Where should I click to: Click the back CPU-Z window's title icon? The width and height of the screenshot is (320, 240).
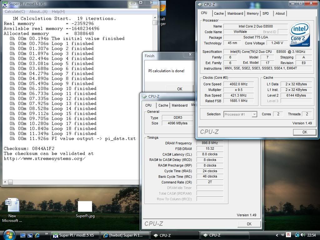pyautogui.click(x=144, y=96)
